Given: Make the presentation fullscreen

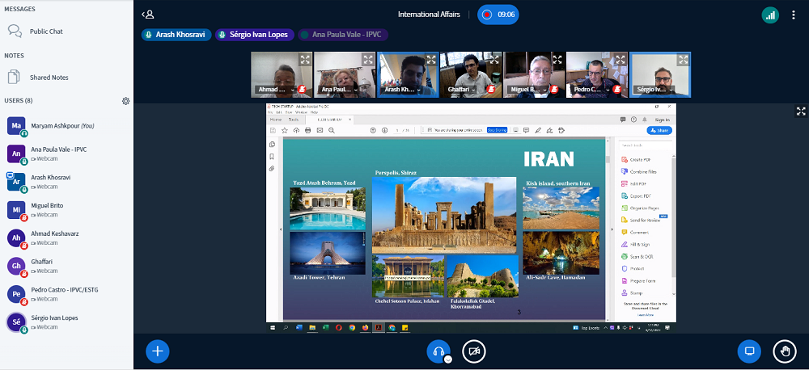Looking at the screenshot, I should 801,111.
